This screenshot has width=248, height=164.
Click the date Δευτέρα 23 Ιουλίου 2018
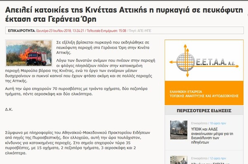click(x=54, y=31)
